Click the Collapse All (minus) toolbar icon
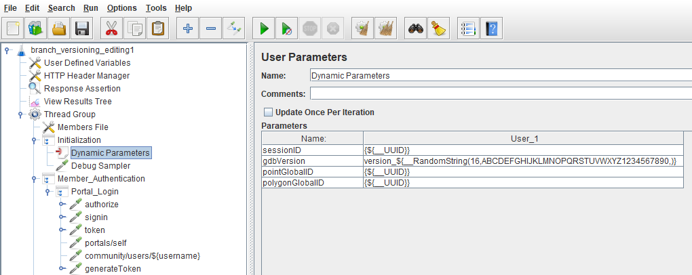Viewport: 692px width, 275px height. click(211, 28)
